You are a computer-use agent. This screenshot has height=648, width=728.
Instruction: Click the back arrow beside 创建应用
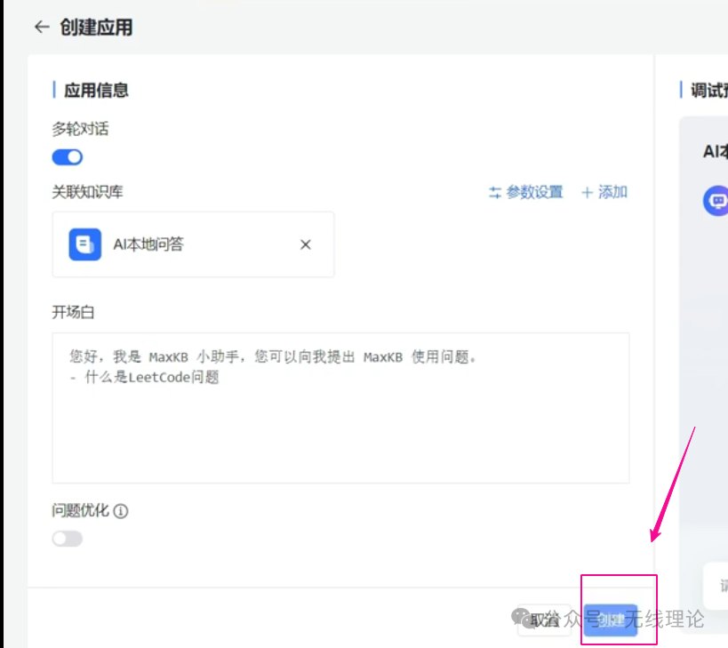coord(41,27)
